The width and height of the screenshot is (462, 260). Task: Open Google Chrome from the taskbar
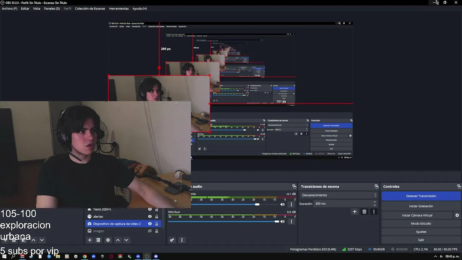point(84,256)
